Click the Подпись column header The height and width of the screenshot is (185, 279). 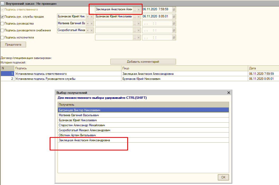(68, 68)
